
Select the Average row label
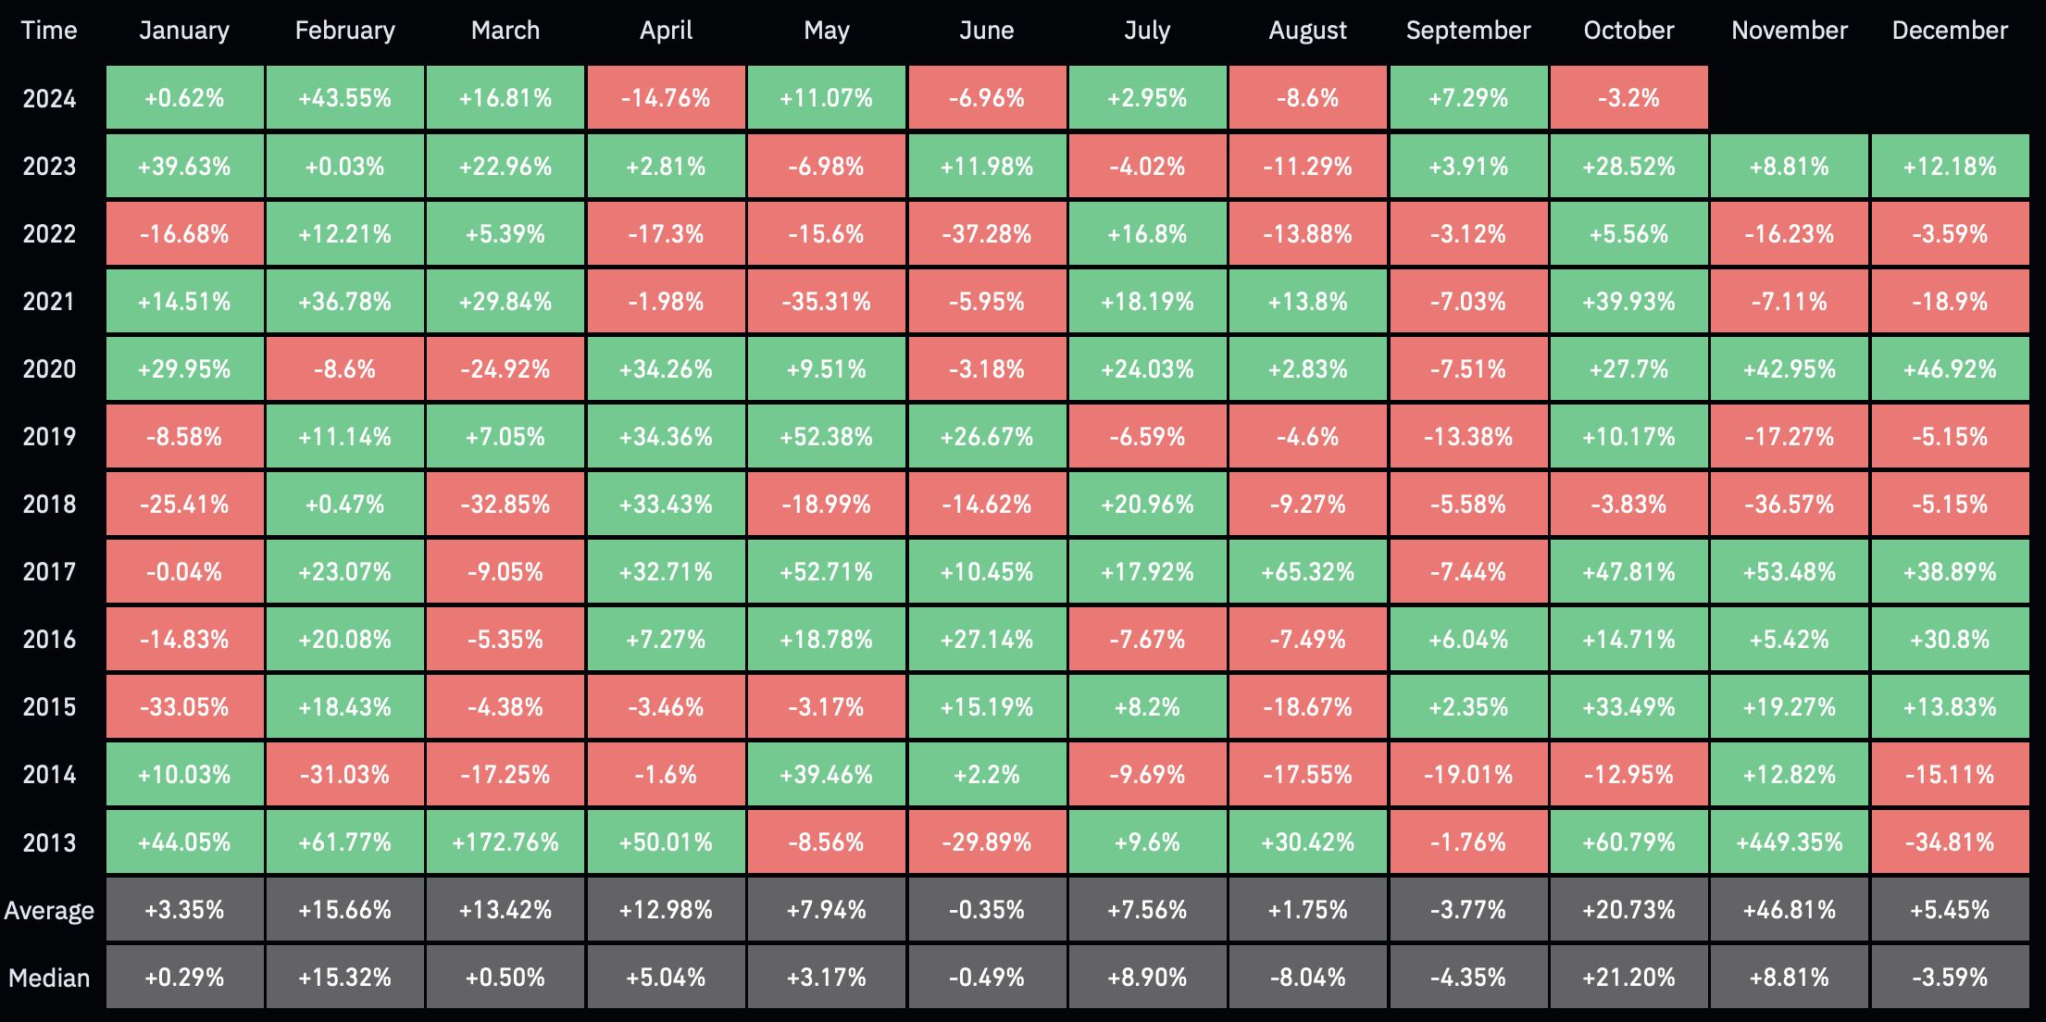click(x=49, y=910)
